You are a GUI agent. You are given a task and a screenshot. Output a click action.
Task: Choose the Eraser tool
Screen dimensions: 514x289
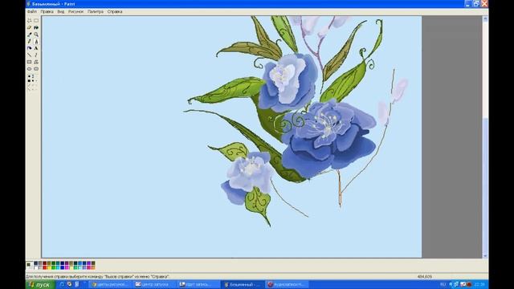(29, 27)
